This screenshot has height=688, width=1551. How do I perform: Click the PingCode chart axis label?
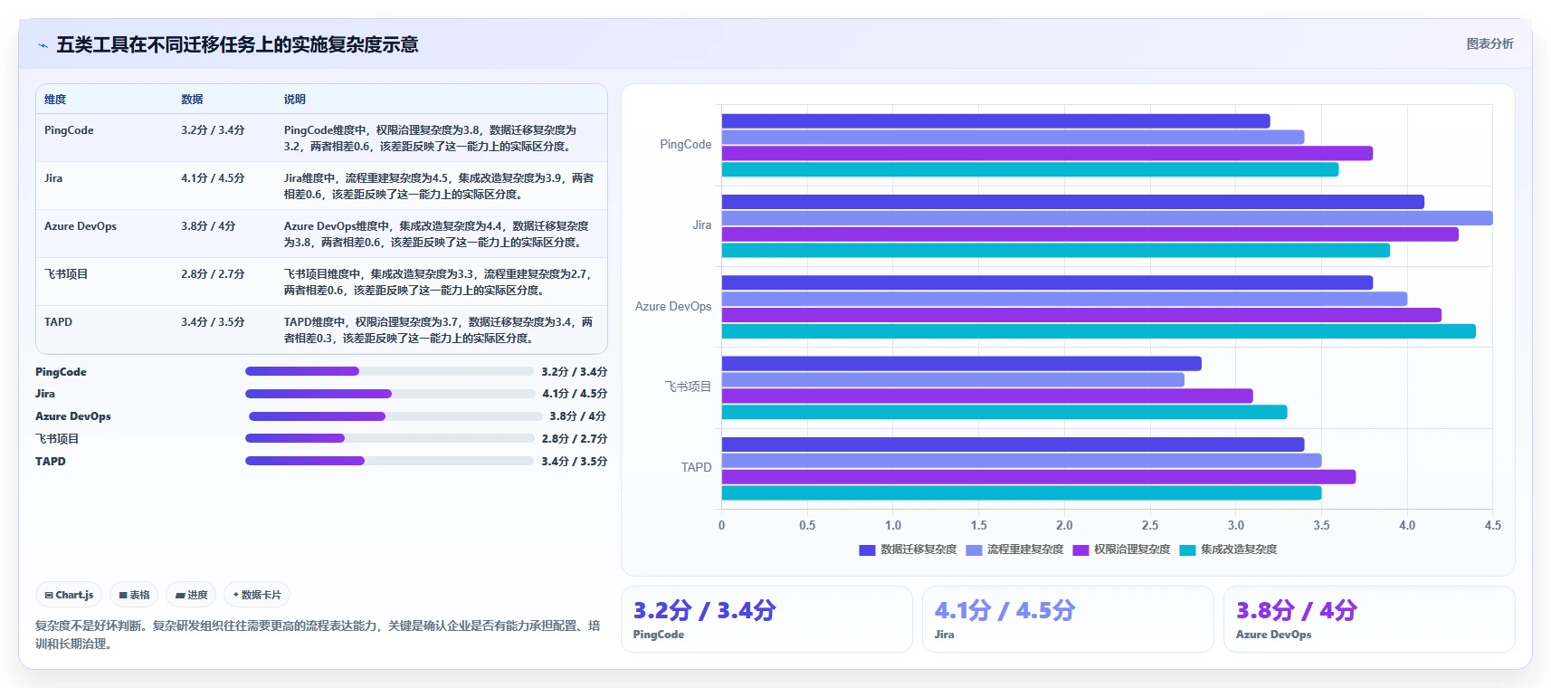click(686, 145)
